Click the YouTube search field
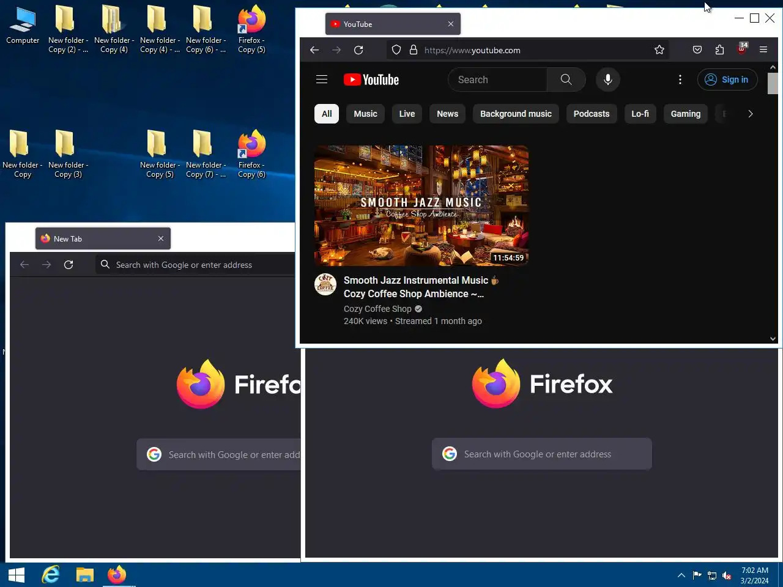 click(498, 79)
